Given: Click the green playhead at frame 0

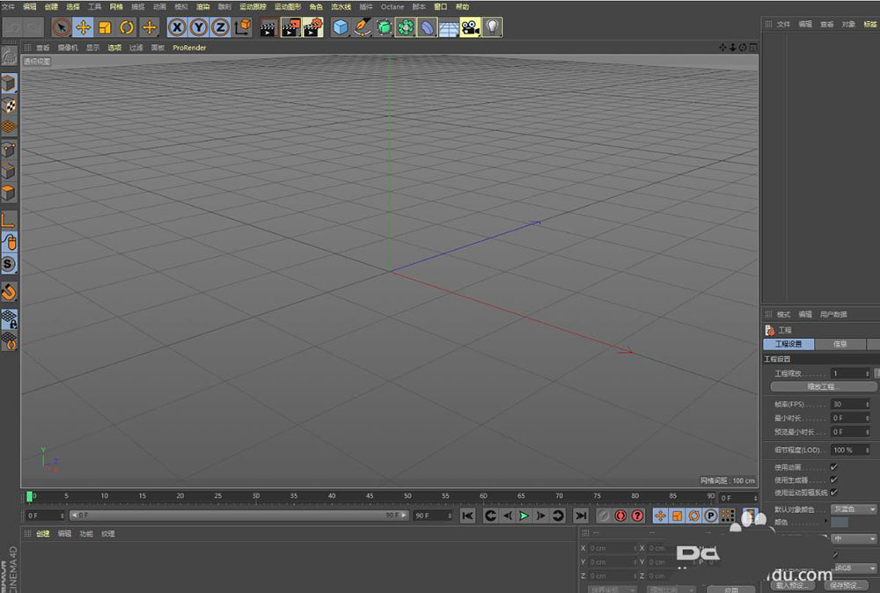Looking at the screenshot, I should tap(29, 496).
